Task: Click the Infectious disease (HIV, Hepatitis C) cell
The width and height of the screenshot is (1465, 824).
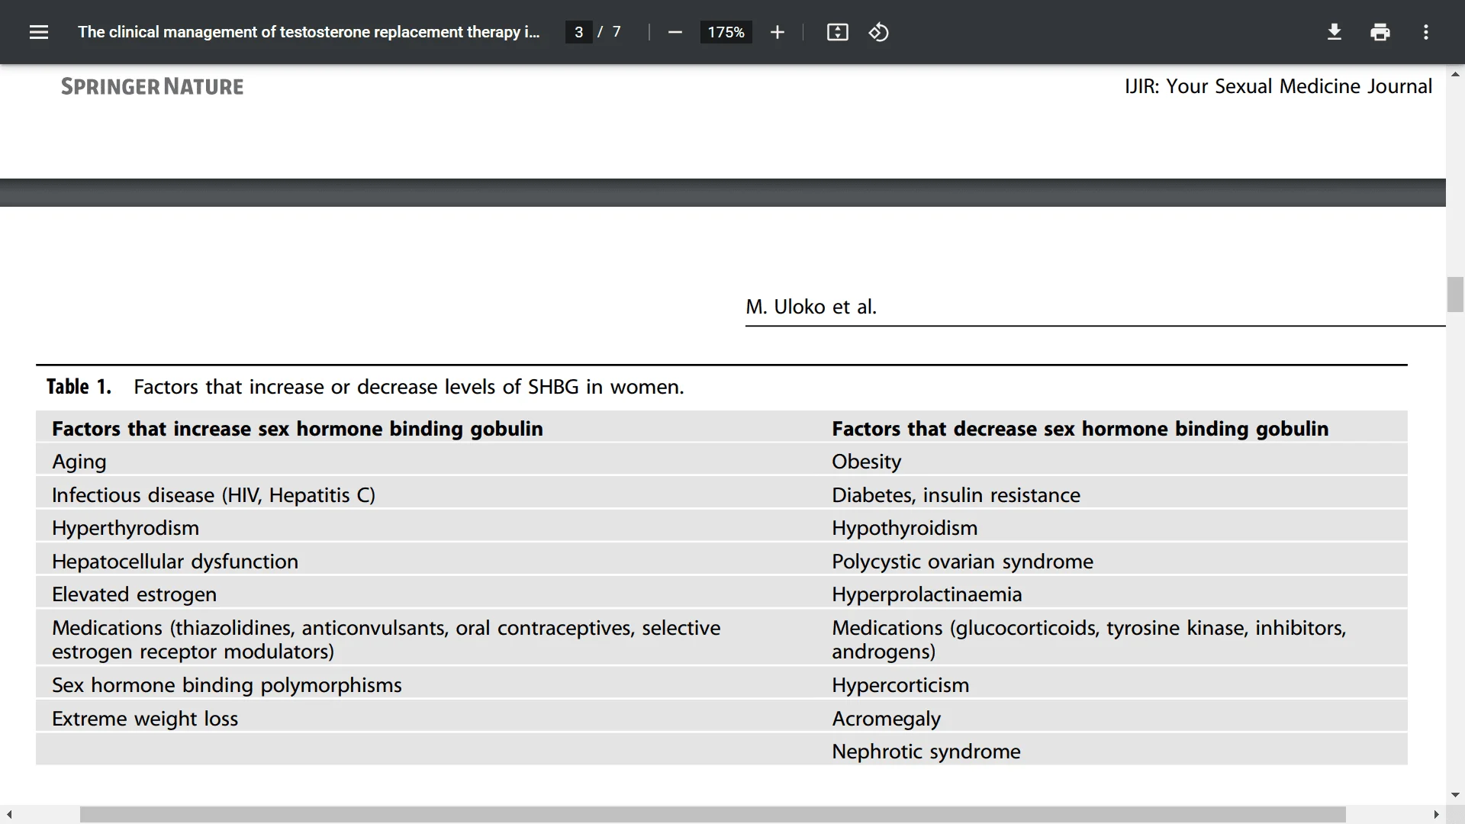Action: [214, 495]
